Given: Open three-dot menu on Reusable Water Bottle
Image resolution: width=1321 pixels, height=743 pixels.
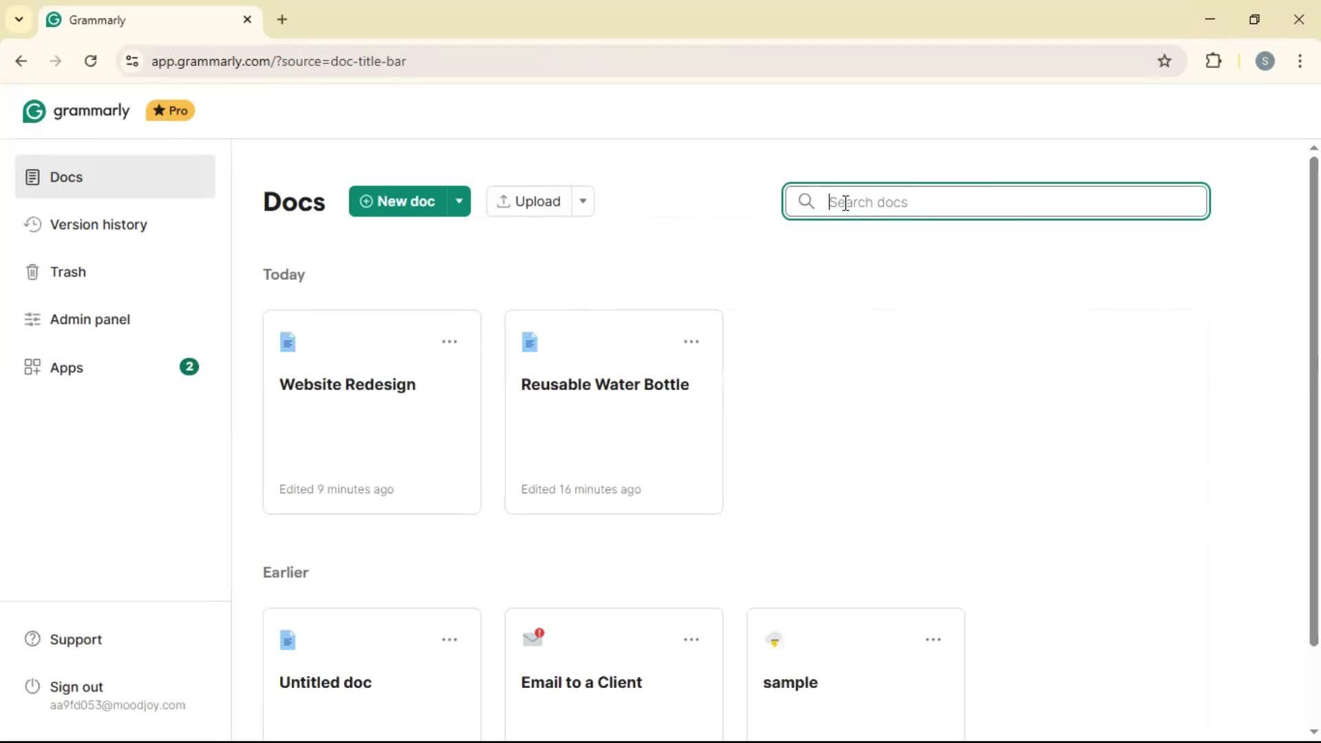Looking at the screenshot, I should pyautogui.click(x=691, y=342).
